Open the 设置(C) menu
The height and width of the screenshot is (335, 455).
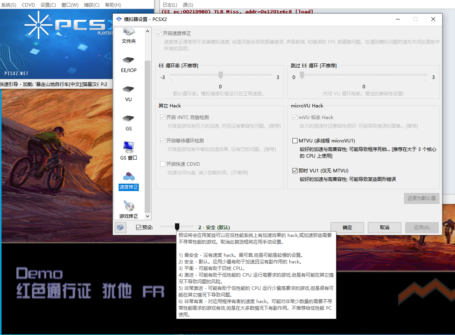click(x=47, y=5)
